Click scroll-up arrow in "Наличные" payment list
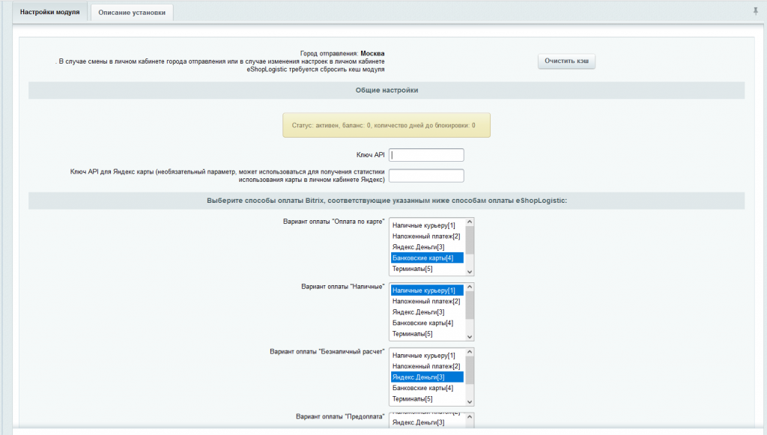This screenshot has height=435, width=767. tap(470, 288)
